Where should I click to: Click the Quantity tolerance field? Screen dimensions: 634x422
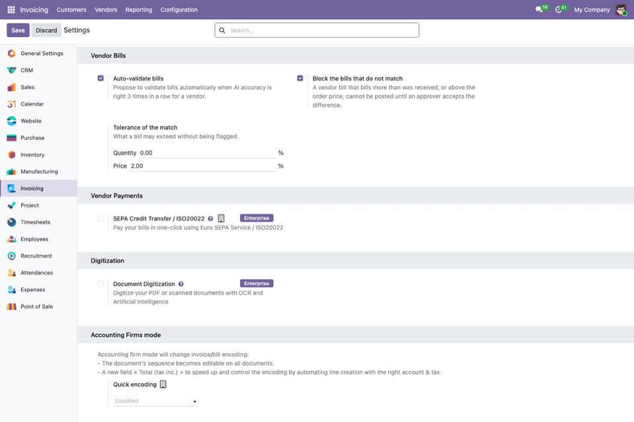[x=207, y=153]
